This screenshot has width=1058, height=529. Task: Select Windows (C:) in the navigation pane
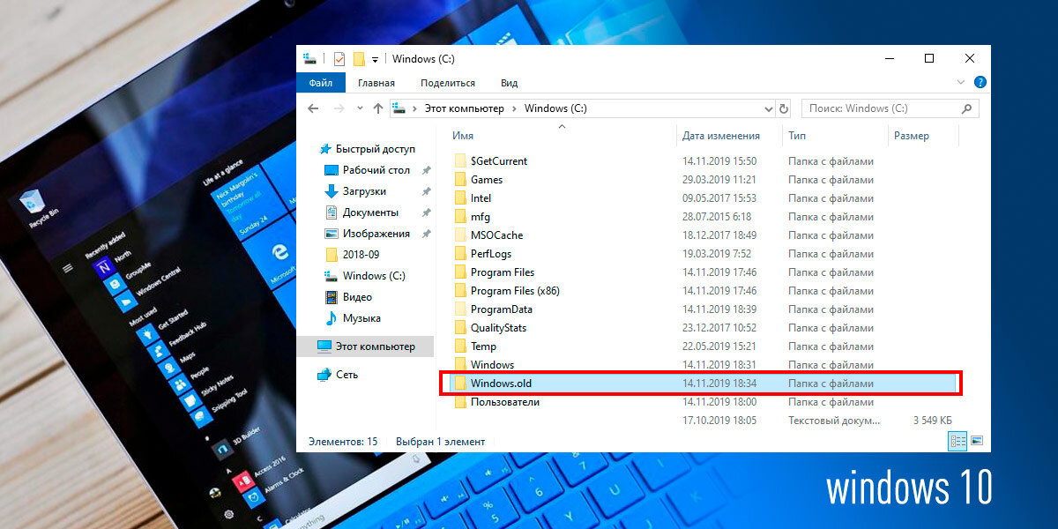point(375,276)
